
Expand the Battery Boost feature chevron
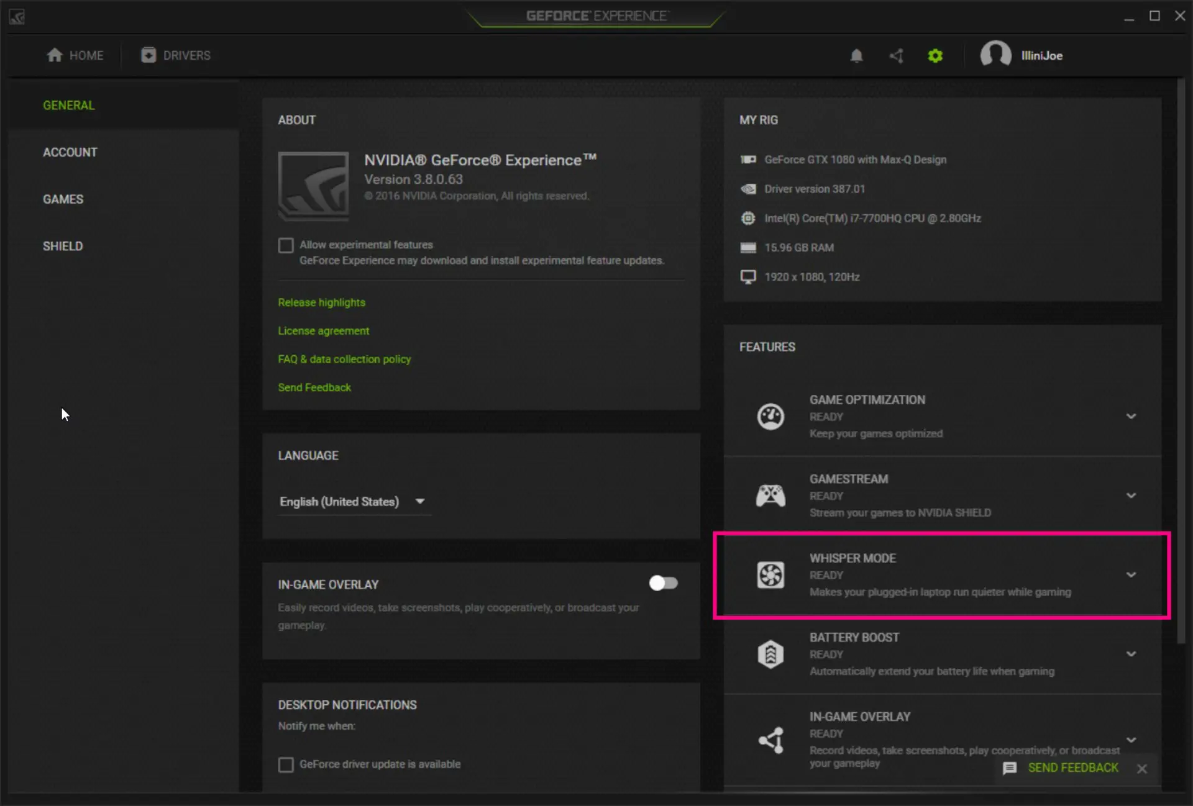tap(1131, 654)
